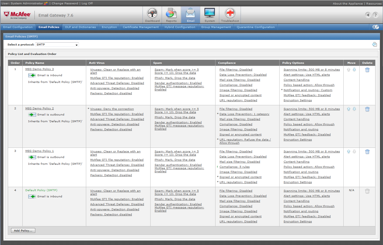Click the Email envelope icon in toolbar

[x=190, y=13]
